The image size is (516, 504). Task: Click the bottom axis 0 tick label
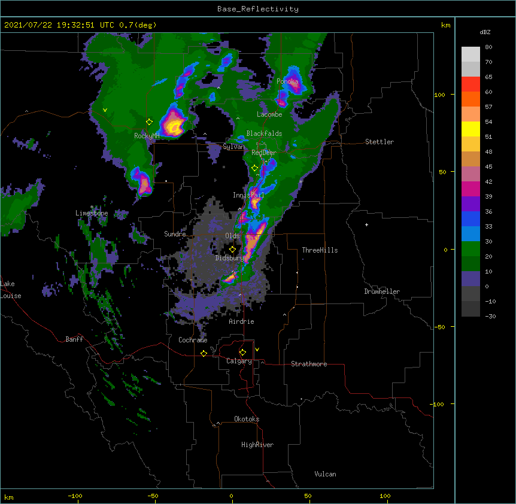(231, 496)
